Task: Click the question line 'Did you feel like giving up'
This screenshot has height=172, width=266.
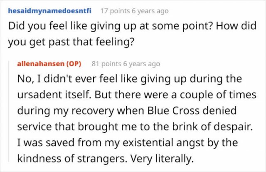Action: (132, 26)
